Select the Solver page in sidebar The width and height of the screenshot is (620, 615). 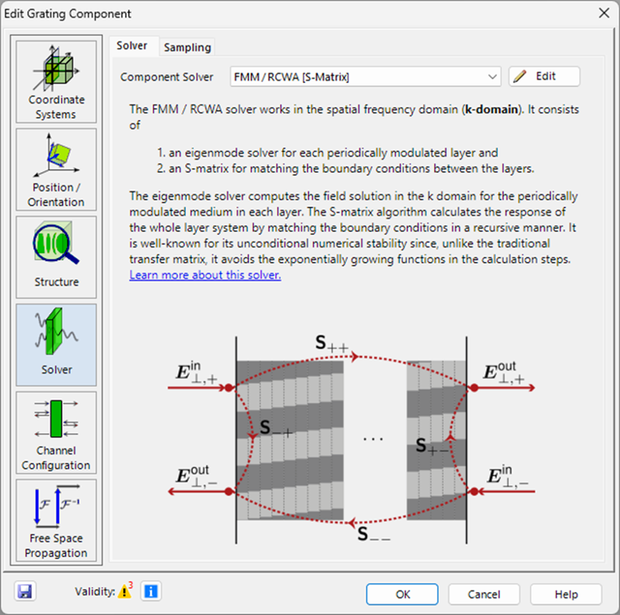(56, 345)
